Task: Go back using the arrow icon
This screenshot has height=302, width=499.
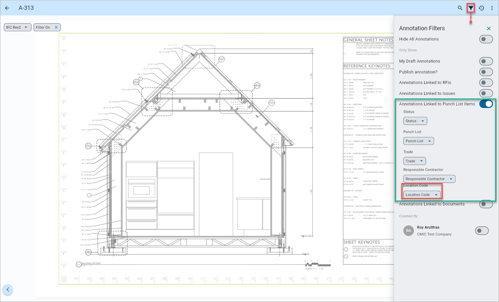Action: coord(7,8)
